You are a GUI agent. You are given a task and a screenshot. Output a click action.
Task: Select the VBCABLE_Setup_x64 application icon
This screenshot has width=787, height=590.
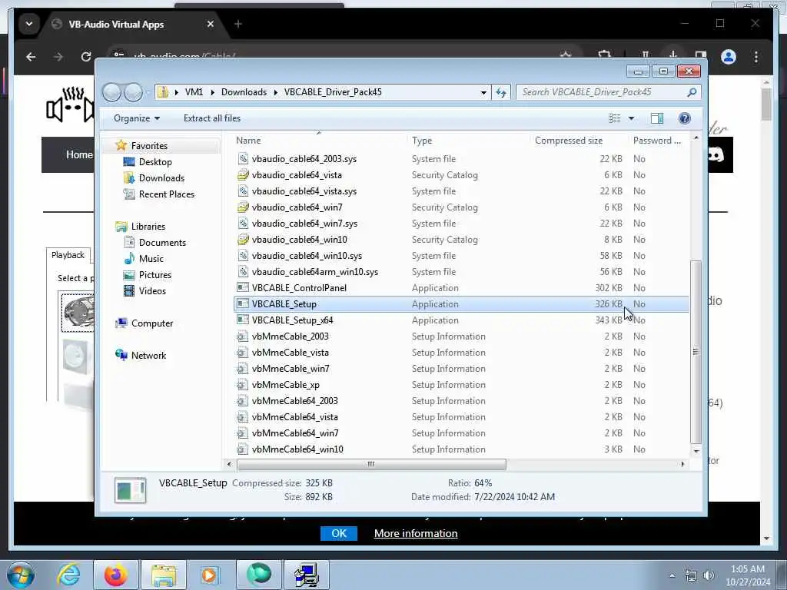pyautogui.click(x=243, y=320)
